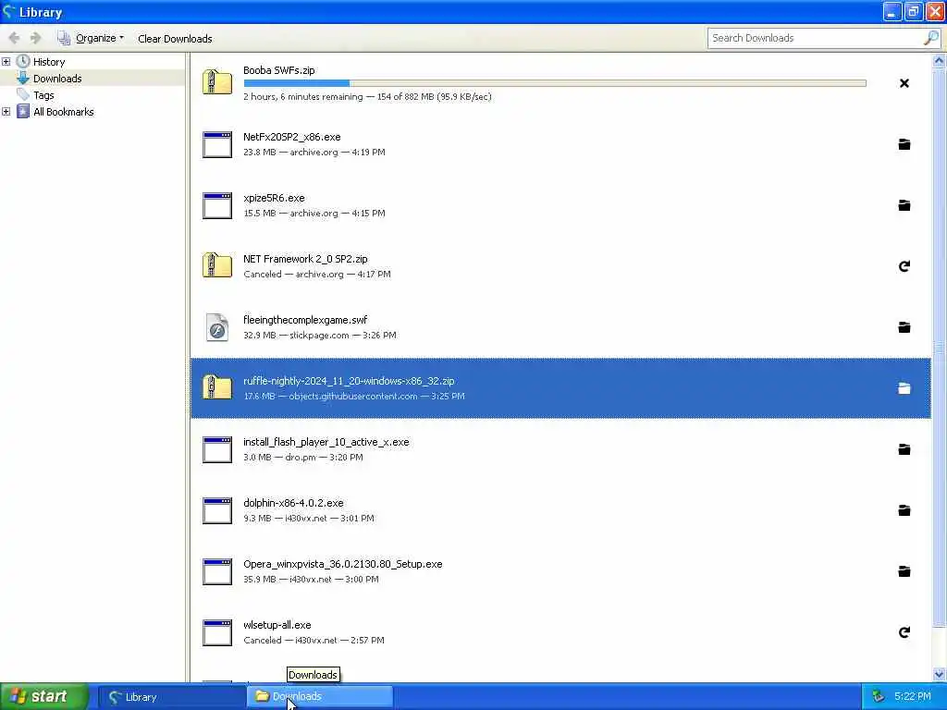947x710 pixels.
Task: Select the dolphin-x86-4.0.2.exe file name
Action: click(293, 503)
